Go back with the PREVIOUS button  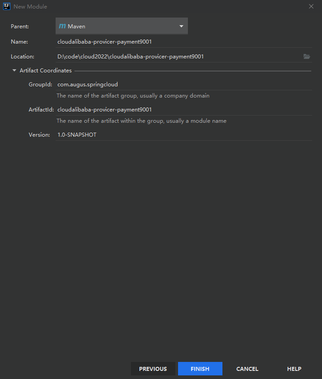tap(153, 369)
